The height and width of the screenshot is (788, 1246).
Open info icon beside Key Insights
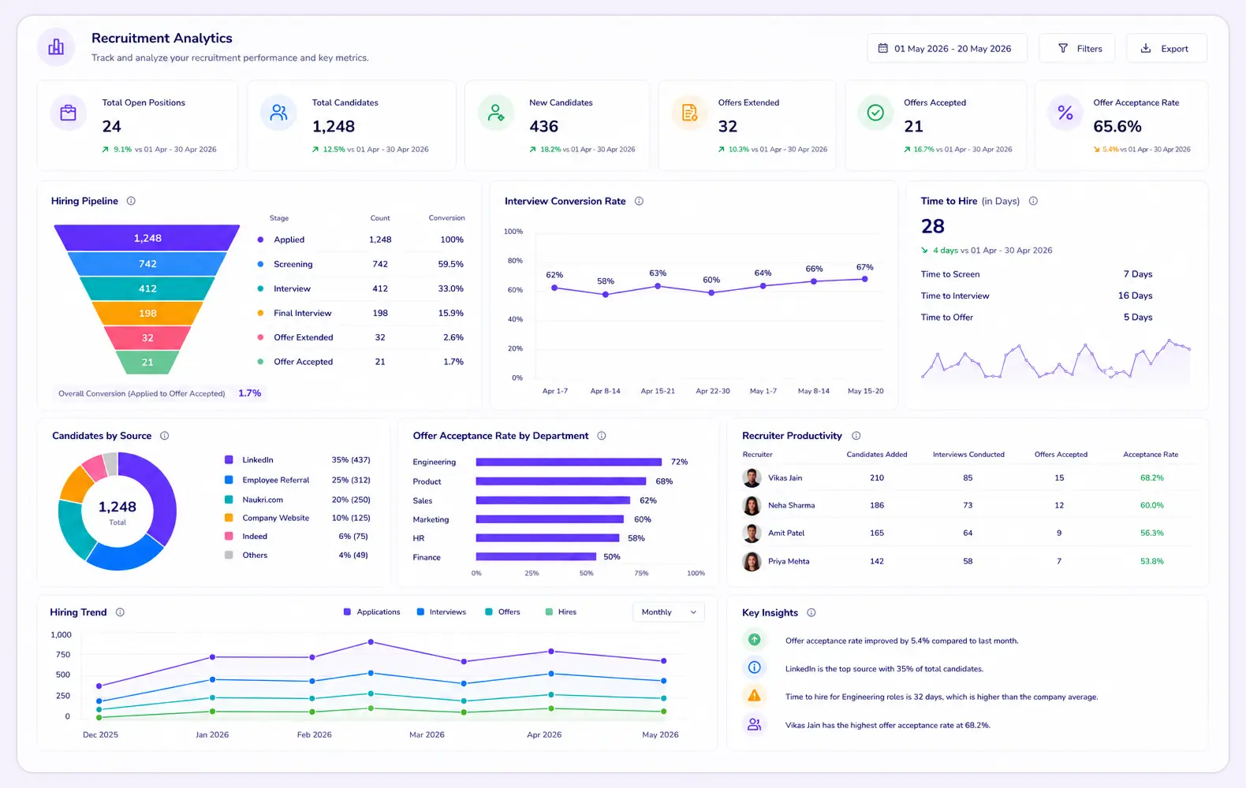pos(811,612)
